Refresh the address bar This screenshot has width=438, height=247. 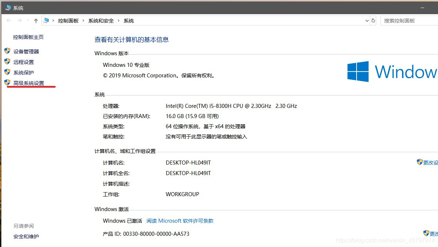click(x=373, y=21)
